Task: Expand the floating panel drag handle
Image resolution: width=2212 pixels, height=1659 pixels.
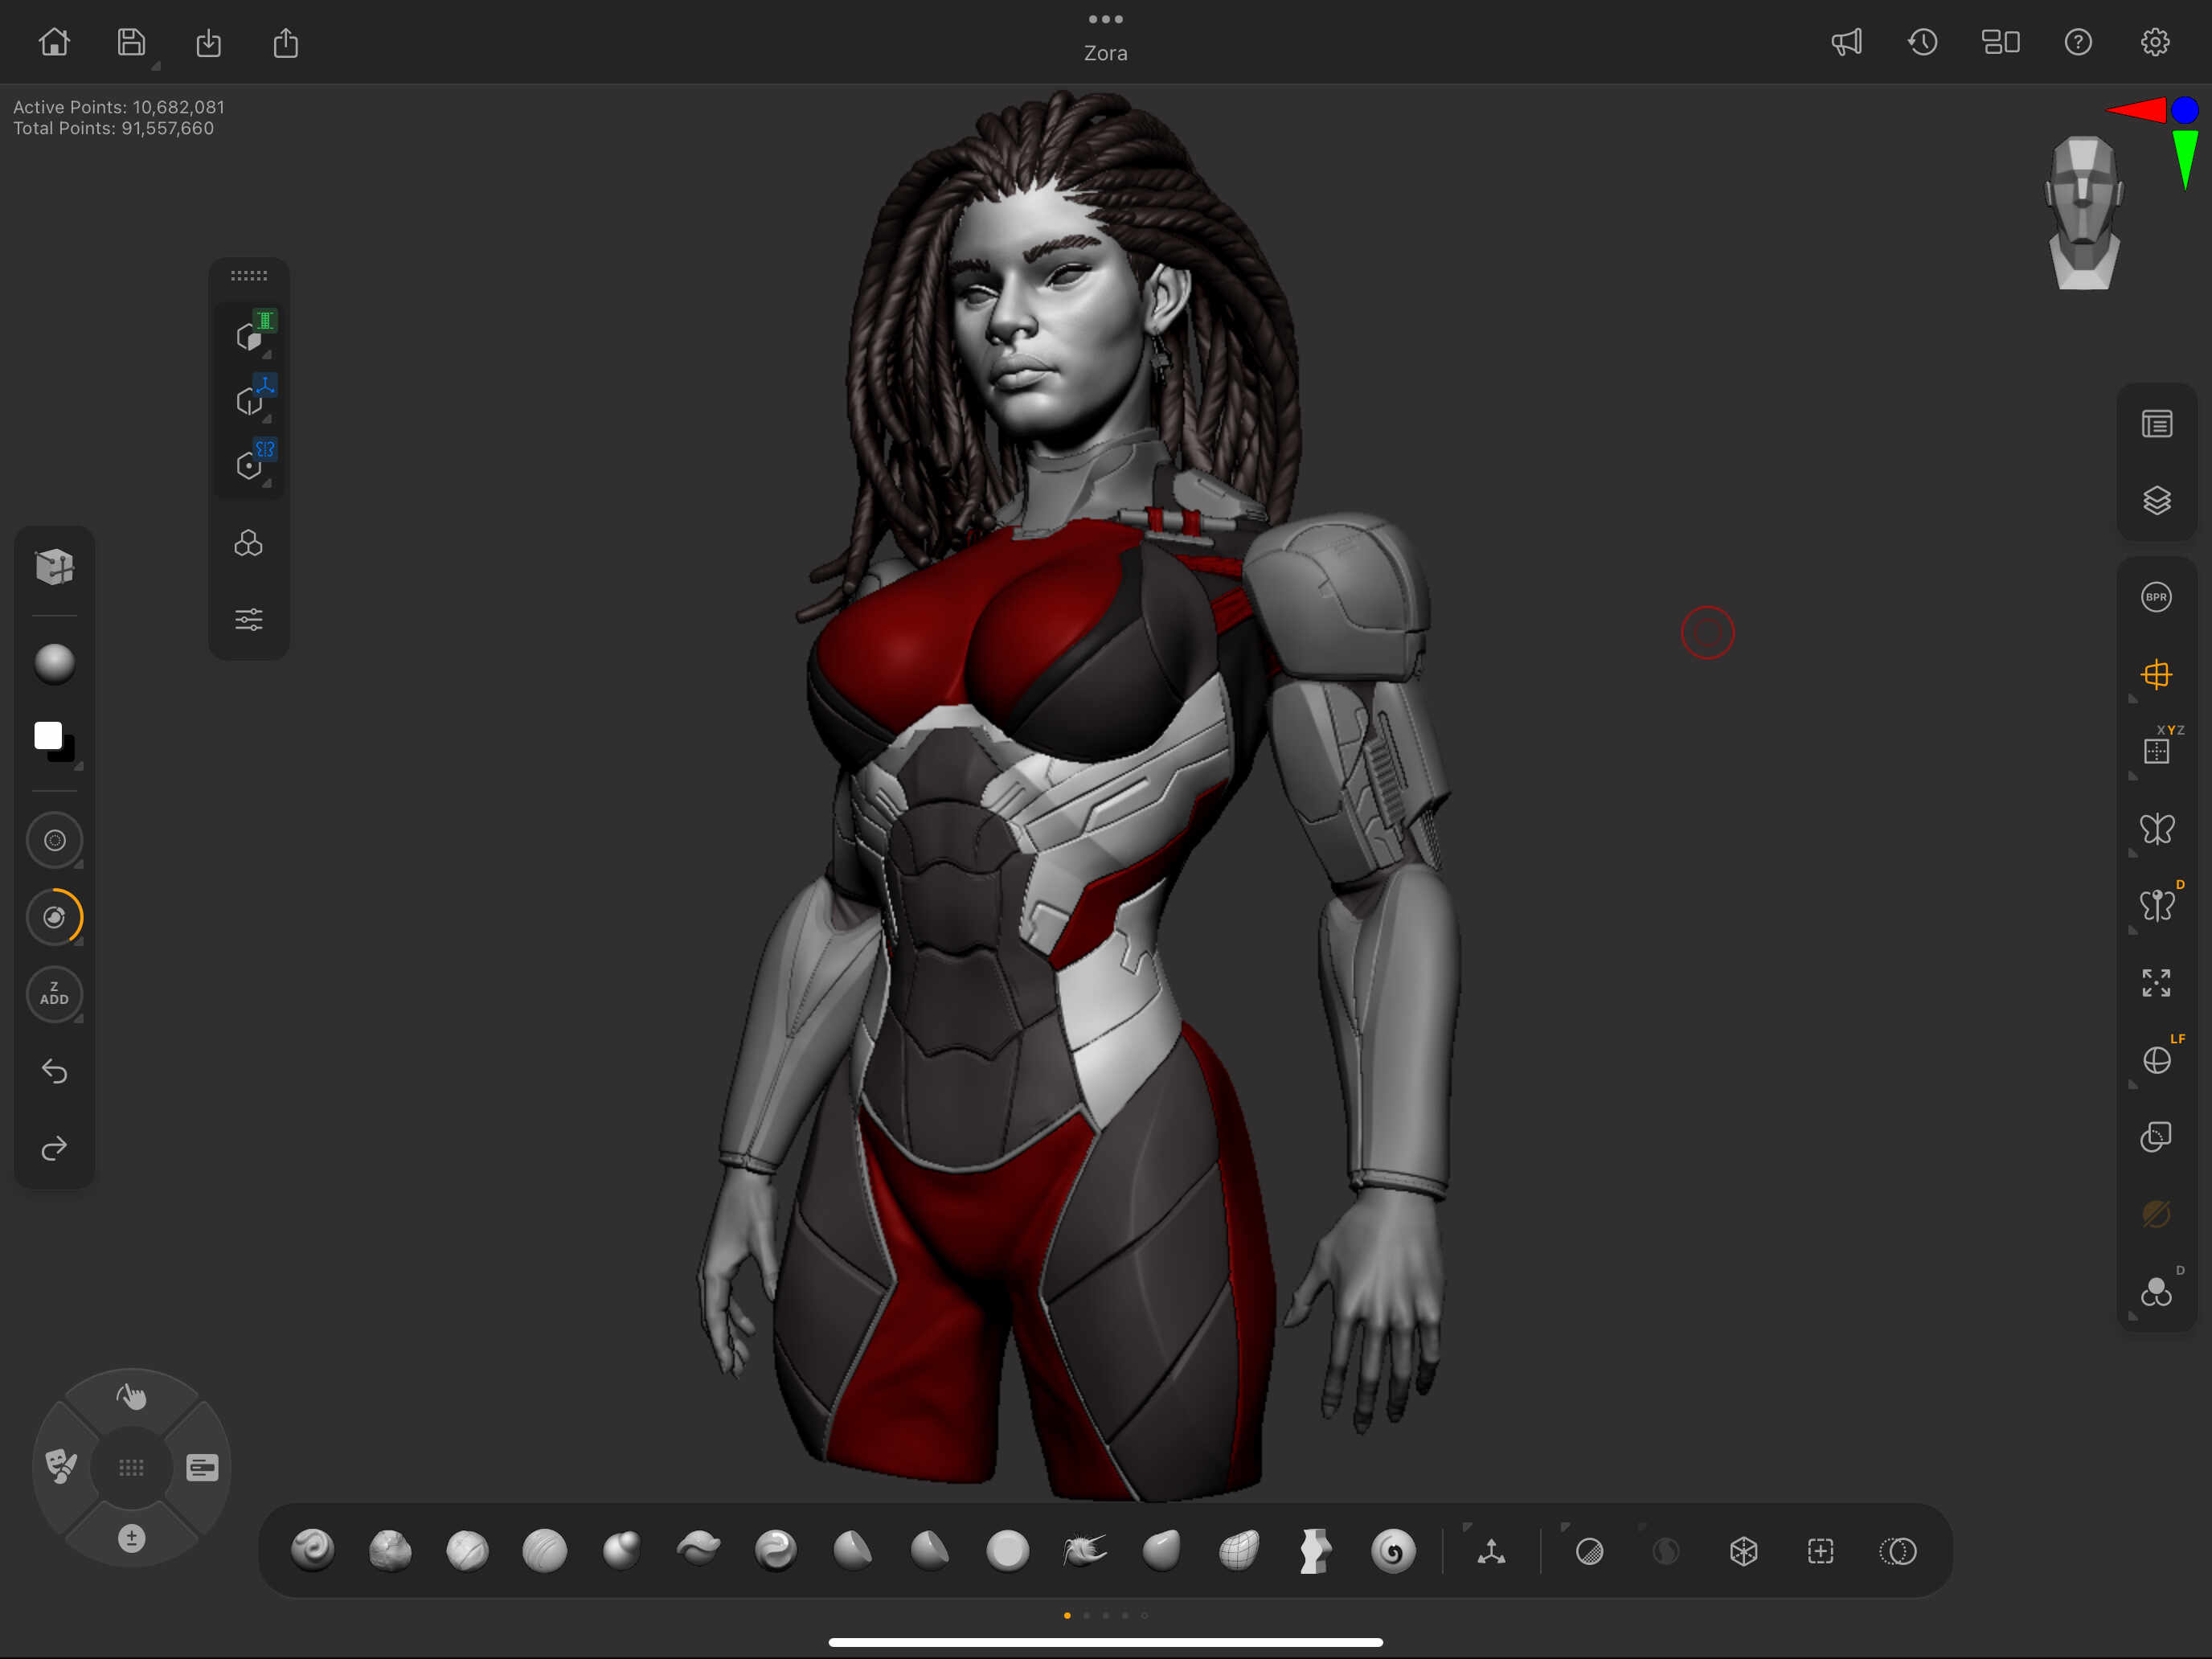Action: (x=248, y=275)
